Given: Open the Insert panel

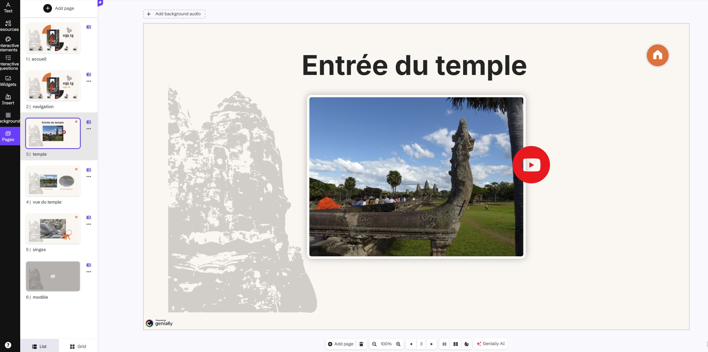Looking at the screenshot, I should pos(8,99).
